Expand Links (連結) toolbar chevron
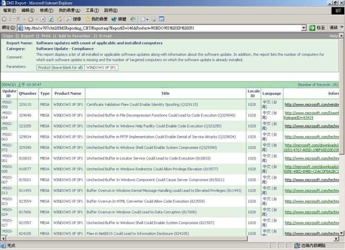 342,27
